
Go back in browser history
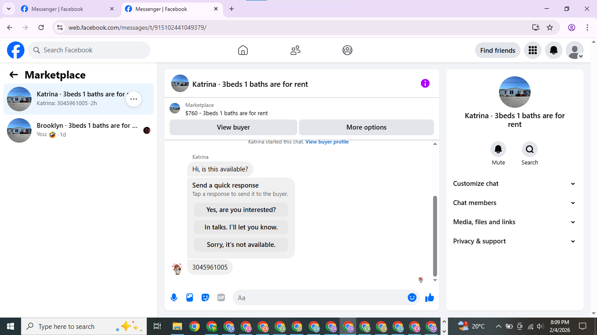[10, 27]
